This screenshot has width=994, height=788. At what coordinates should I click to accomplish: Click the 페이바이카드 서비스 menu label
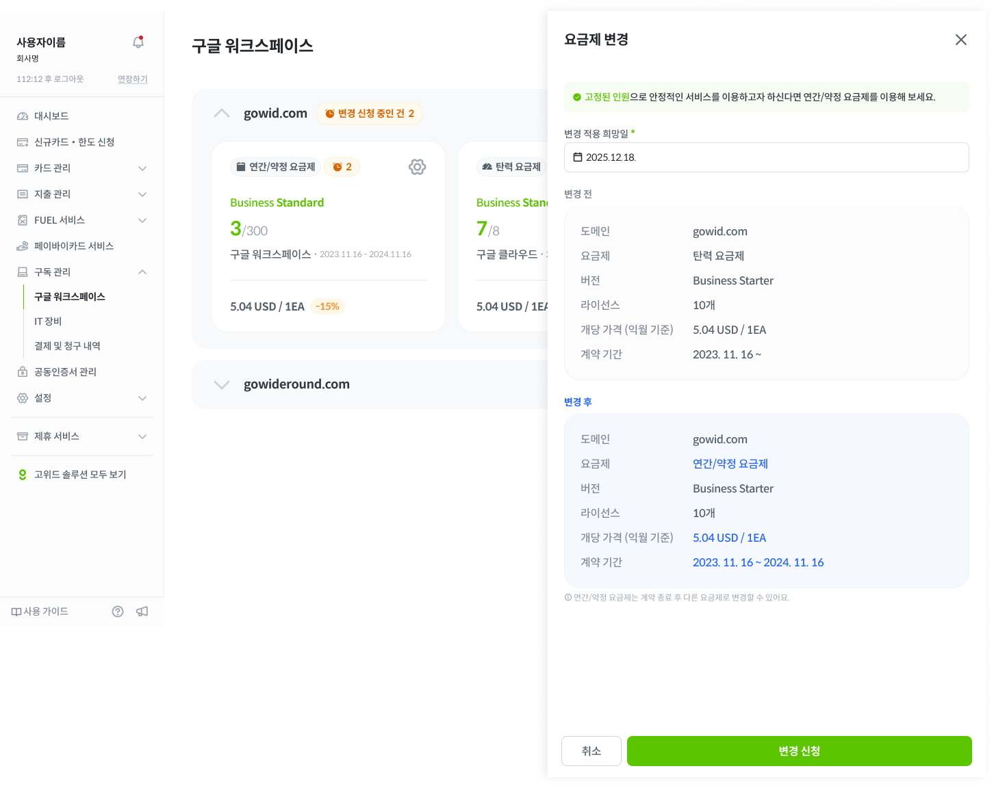point(74,246)
